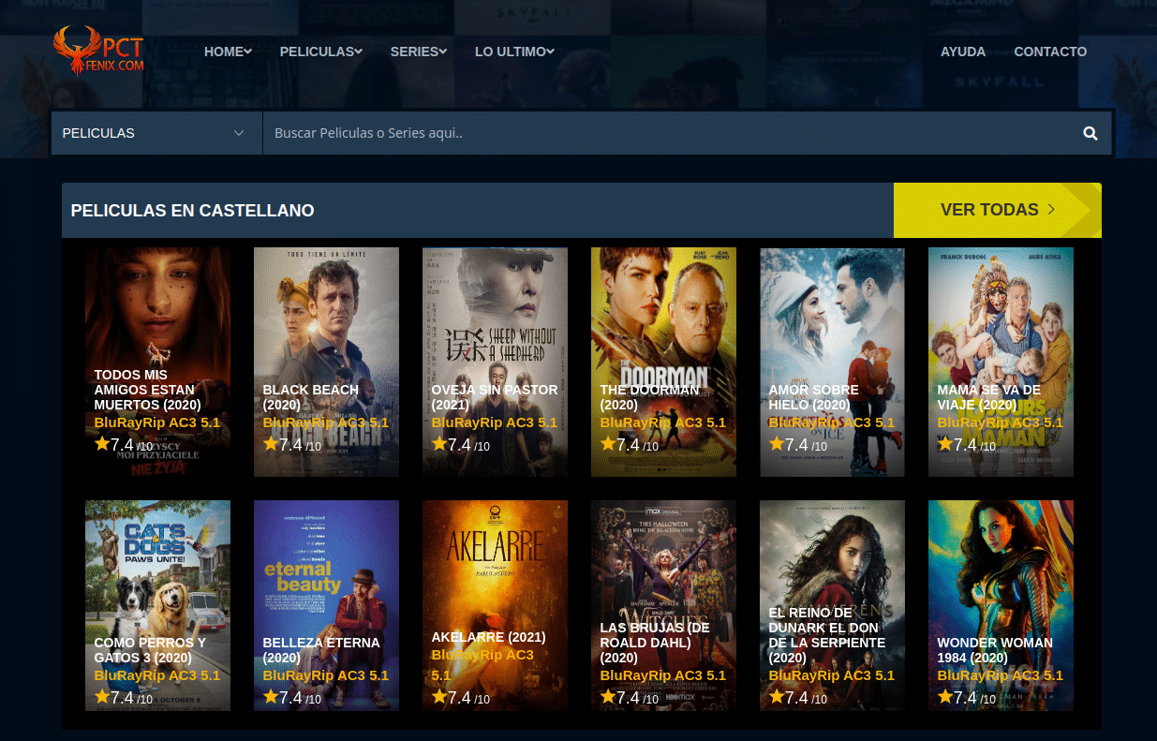Click BluRayRip AC3 5.1 under The Doorman
1157x741 pixels.
click(x=663, y=422)
